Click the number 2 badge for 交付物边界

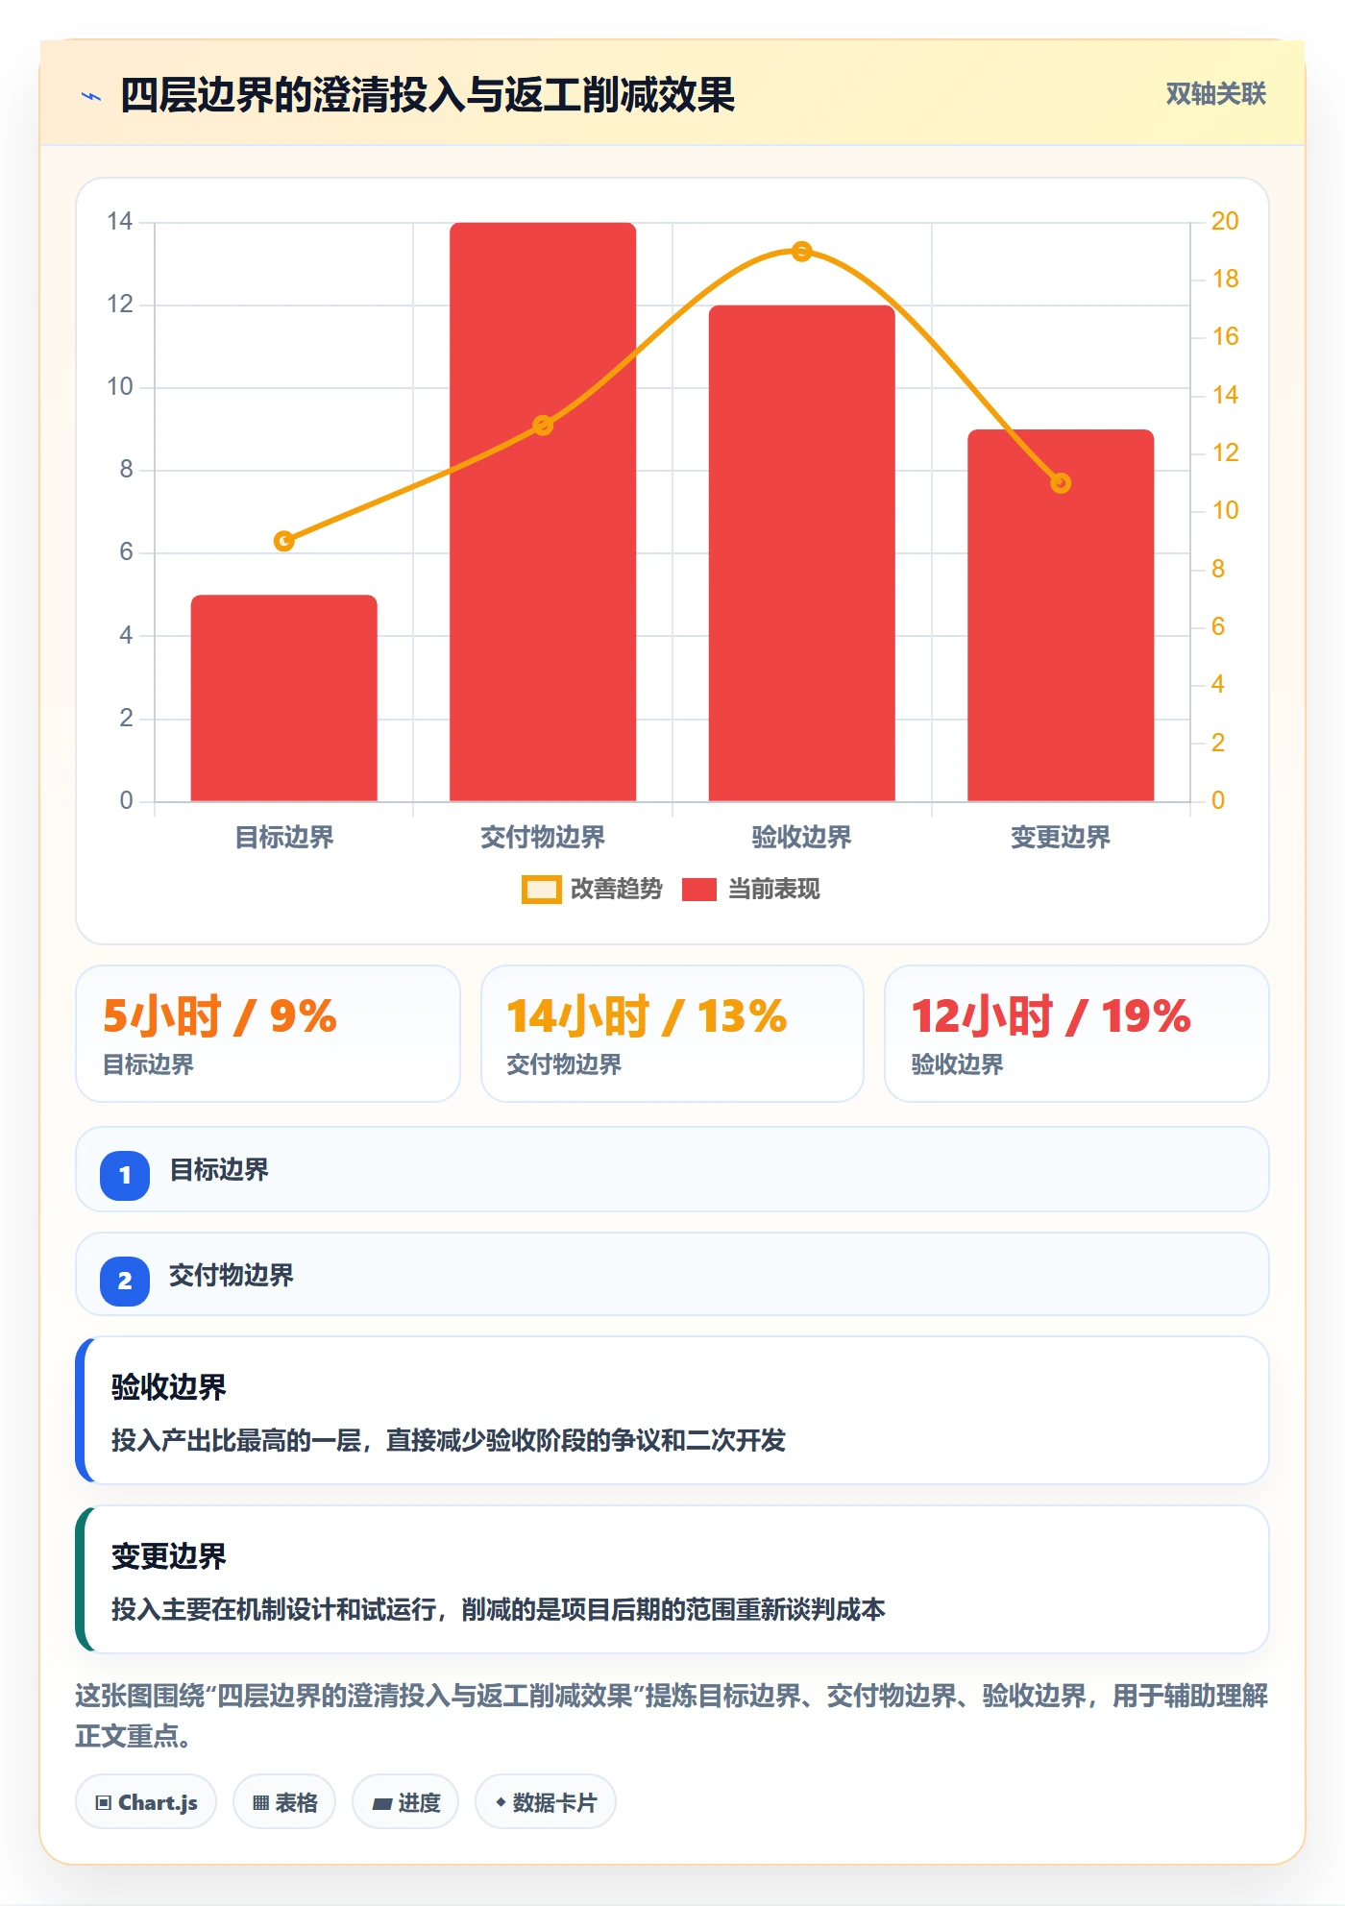125,1281
